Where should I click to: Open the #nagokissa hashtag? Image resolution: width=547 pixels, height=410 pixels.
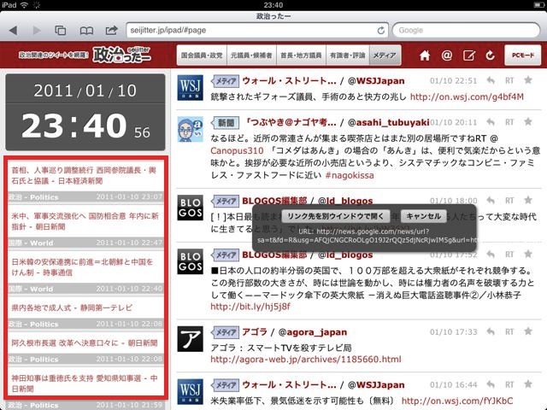350,175
